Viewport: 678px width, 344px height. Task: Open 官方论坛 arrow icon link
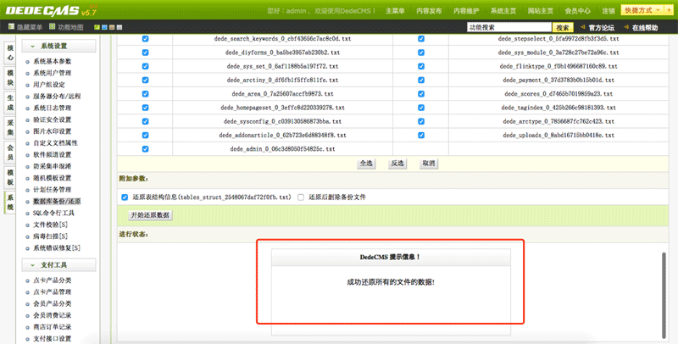[581, 28]
